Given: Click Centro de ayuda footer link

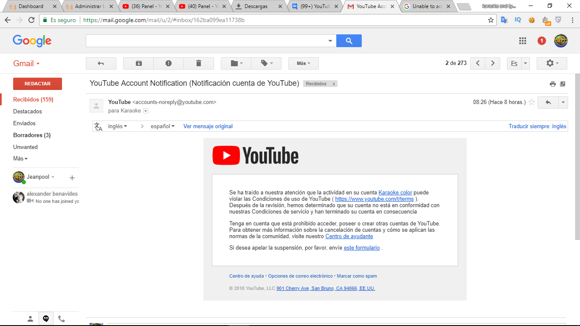Looking at the screenshot, I should coord(246,276).
